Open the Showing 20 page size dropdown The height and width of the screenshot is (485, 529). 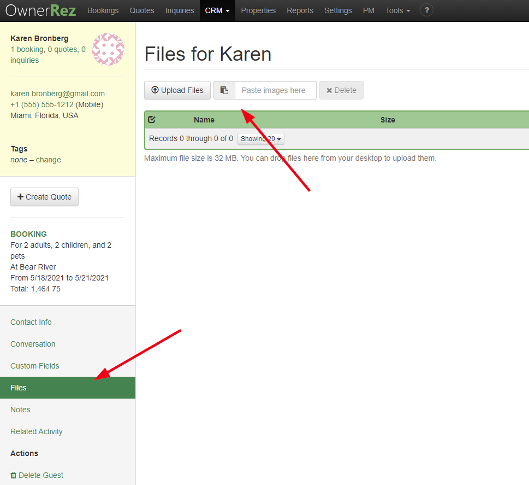261,139
